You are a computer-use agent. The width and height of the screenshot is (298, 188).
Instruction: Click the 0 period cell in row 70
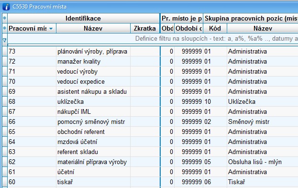[167, 81]
